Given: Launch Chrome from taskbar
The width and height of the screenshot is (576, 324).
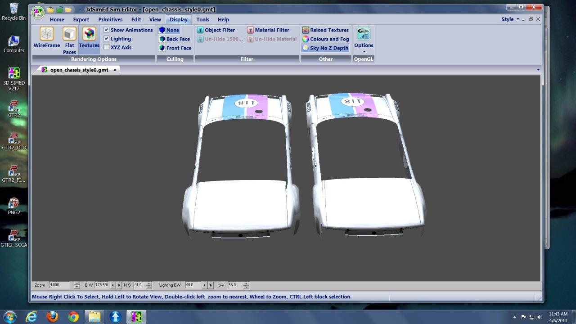Looking at the screenshot, I should tap(73, 317).
